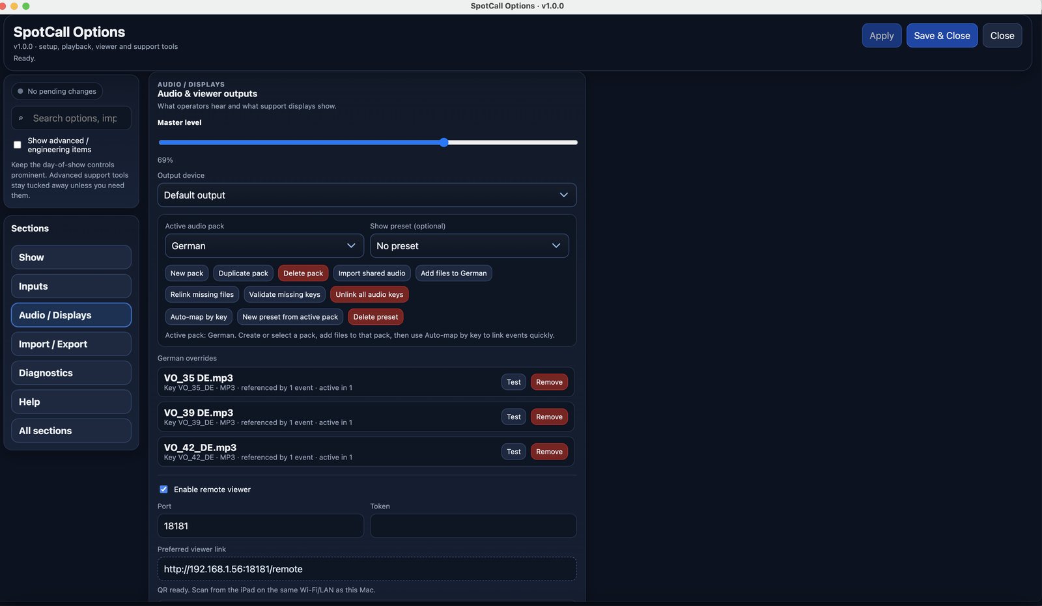Click the VO_42_DE.mp3 file name

(x=200, y=448)
